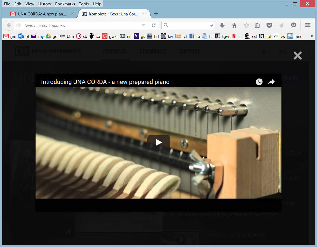Click the paper plane Share icon
This screenshot has height=247, width=317.
(281, 25)
